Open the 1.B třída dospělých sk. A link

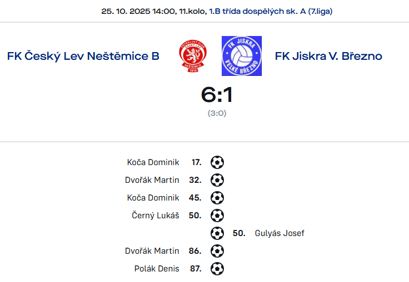pyautogui.click(x=271, y=12)
